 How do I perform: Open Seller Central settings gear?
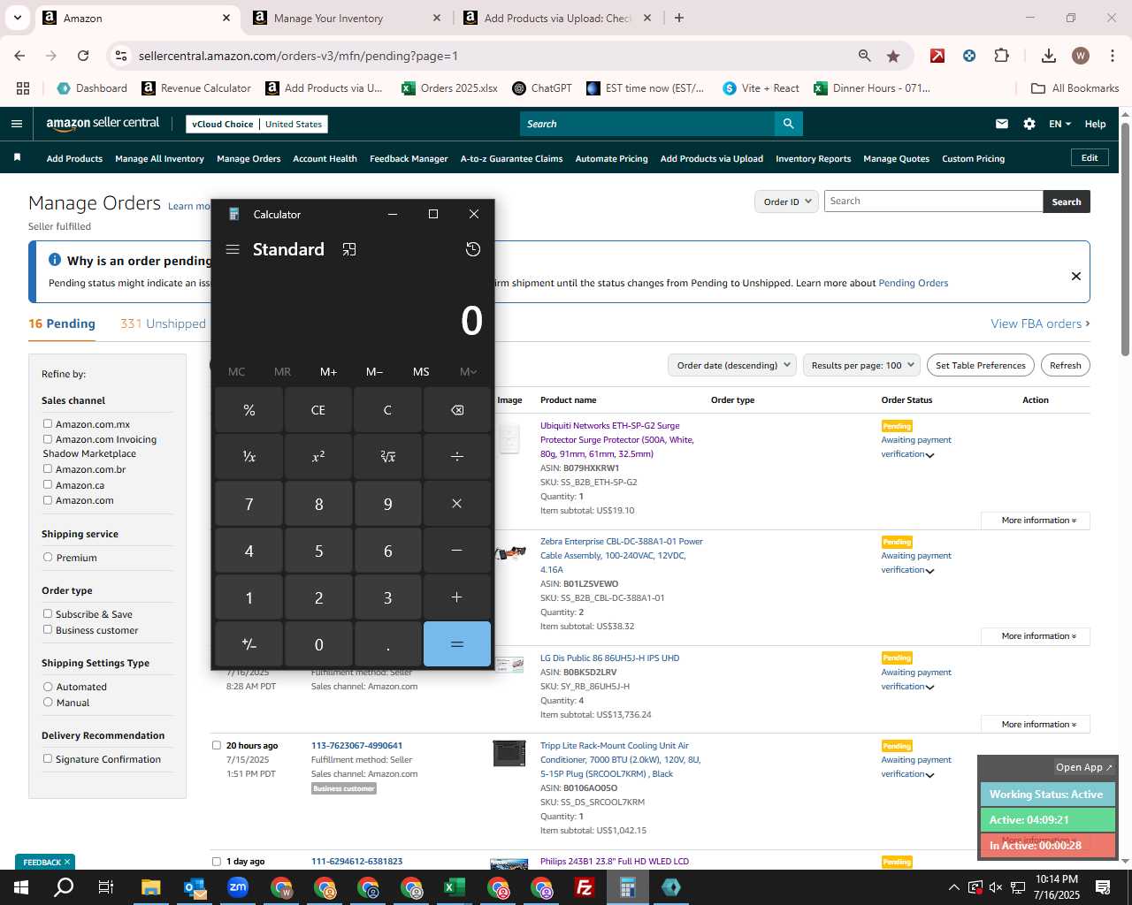tap(1029, 124)
